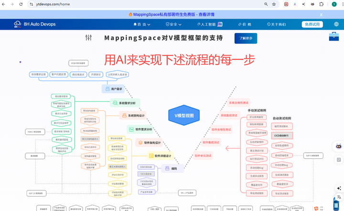Click the 软件集成测试 label
This screenshot has height=211, width=344.
[211, 143]
